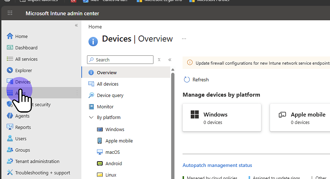Open Users in the sidebar
Screen dimensions: 330x179
click(x=21, y=139)
